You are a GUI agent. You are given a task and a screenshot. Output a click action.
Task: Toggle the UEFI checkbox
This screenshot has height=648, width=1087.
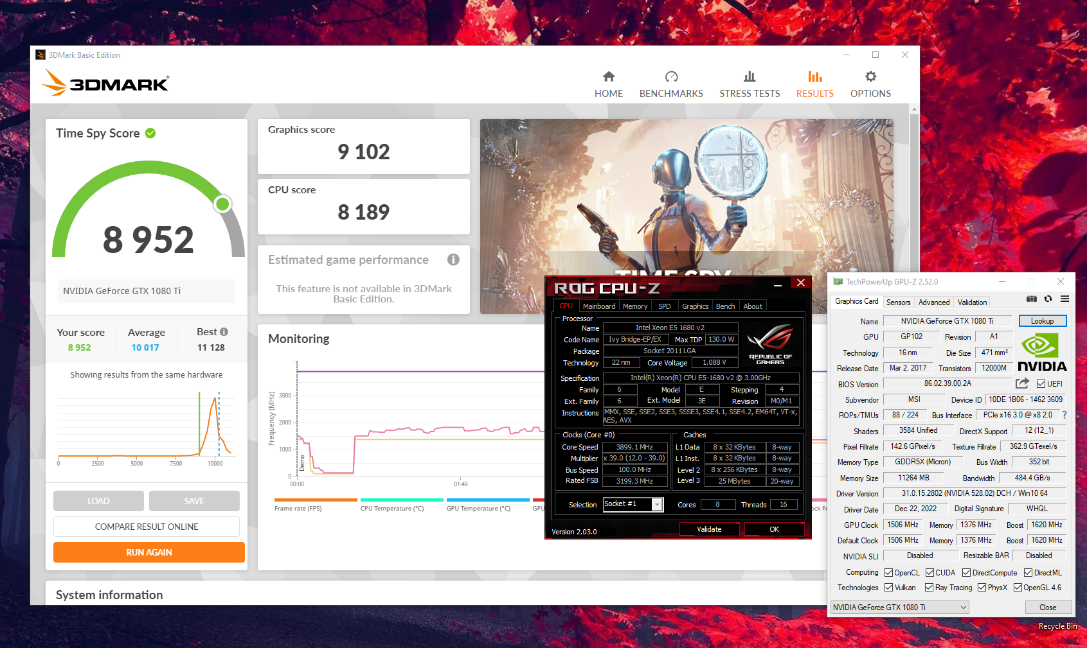[x=1041, y=384]
